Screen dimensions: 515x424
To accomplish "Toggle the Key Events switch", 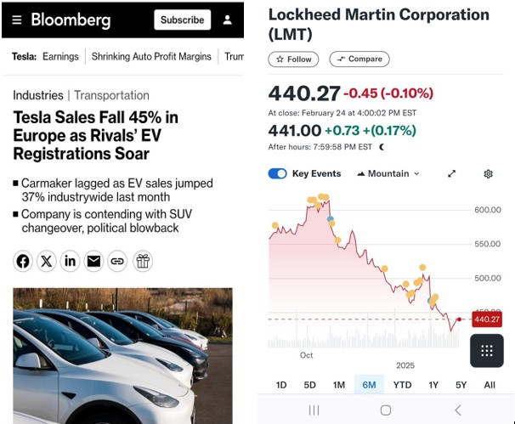I will [x=278, y=173].
